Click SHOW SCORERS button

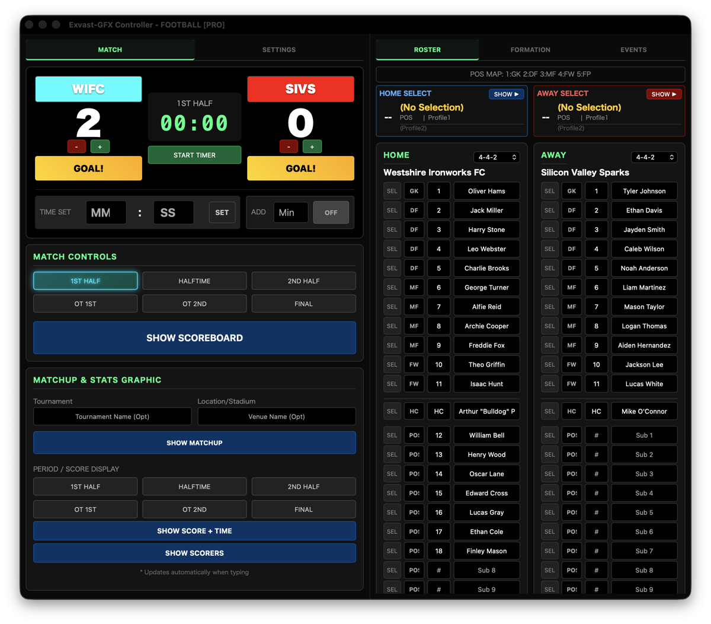(194, 553)
